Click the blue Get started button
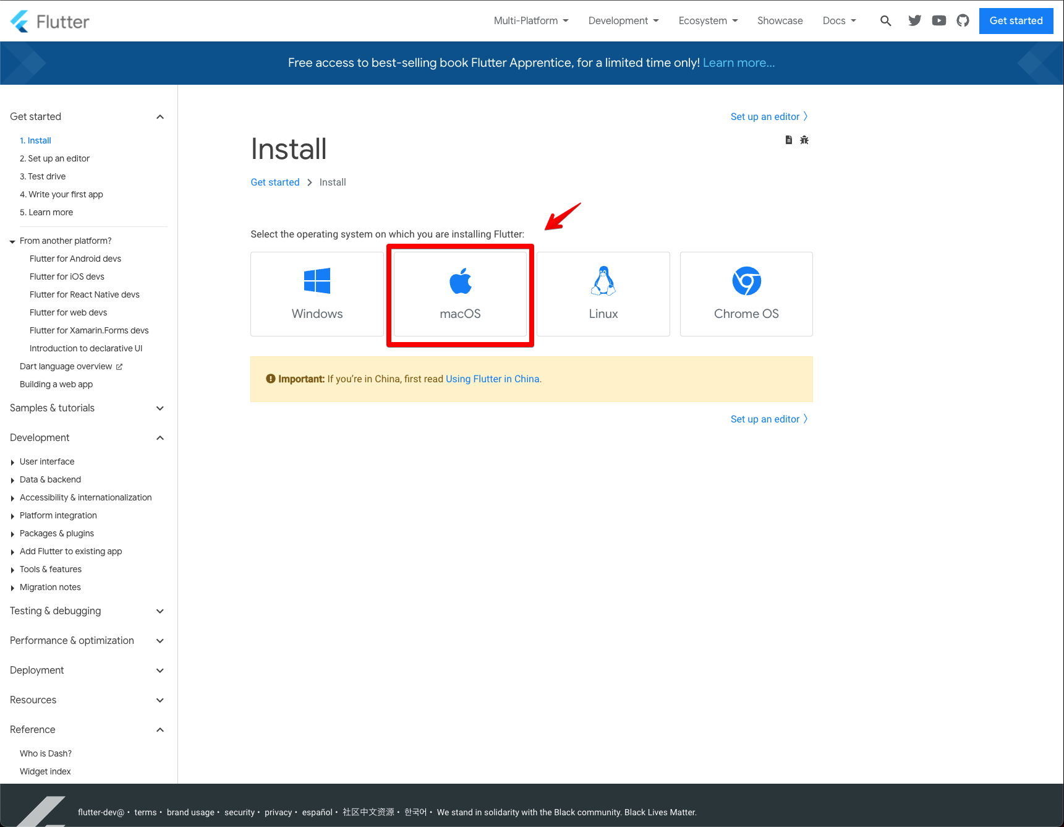The height and width of the screenshot is (827, 1064). 1016,21
